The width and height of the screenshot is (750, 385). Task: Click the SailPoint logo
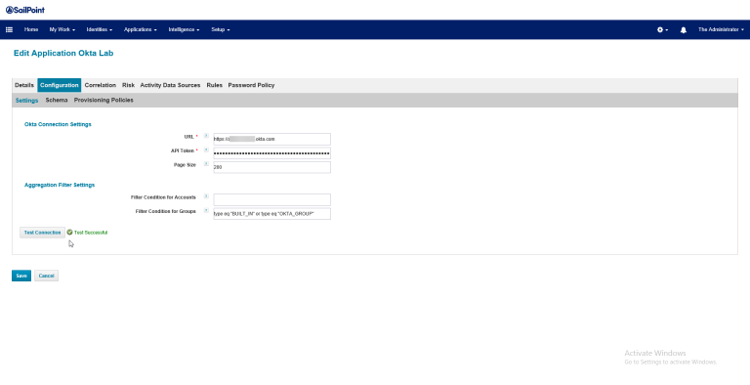(25, 10)
